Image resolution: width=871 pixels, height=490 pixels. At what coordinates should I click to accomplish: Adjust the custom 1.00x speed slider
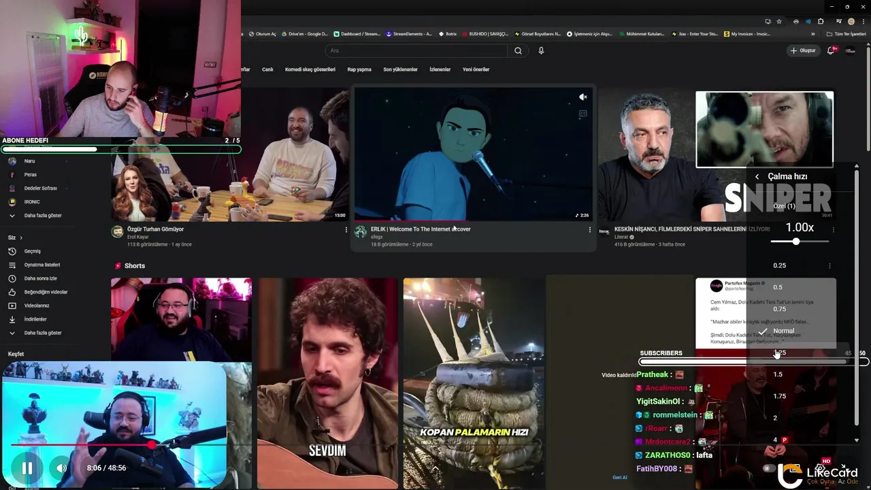[800, 242]
